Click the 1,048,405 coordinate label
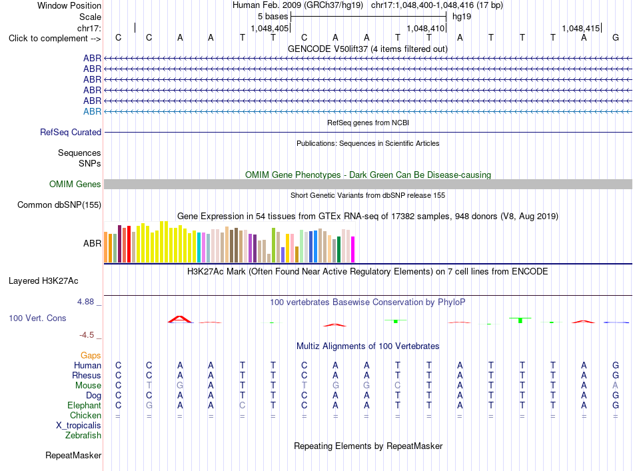The image size is (633, 471). (270, 28)
